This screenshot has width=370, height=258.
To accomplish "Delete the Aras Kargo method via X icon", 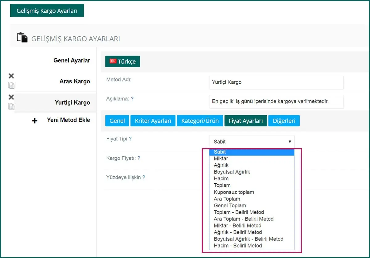I will pos(11,76).
